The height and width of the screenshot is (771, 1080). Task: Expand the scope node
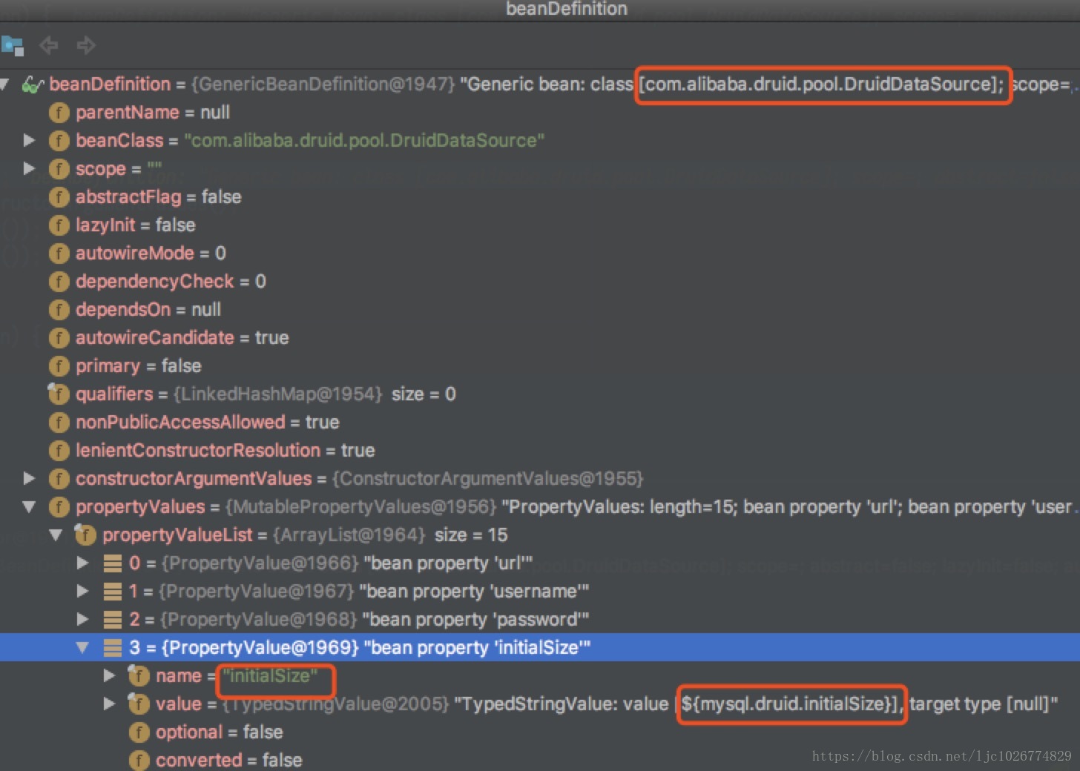tap(29, 168)
